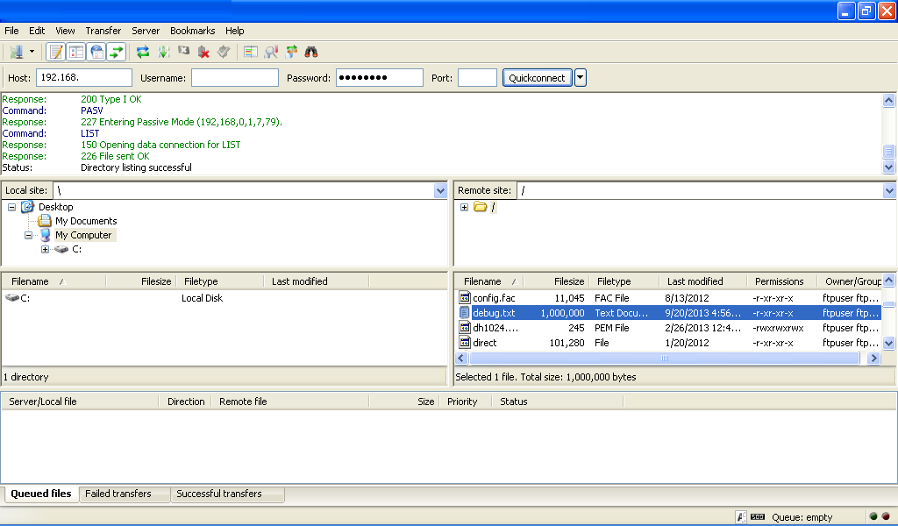Open the Bookmarks menu
Screen dimensions: 898x526
(192, 31)
